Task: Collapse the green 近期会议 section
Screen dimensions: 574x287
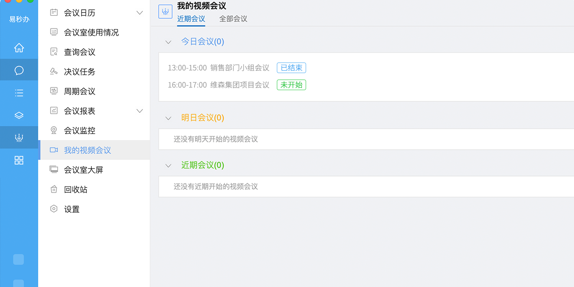Action: pos(168,166)
